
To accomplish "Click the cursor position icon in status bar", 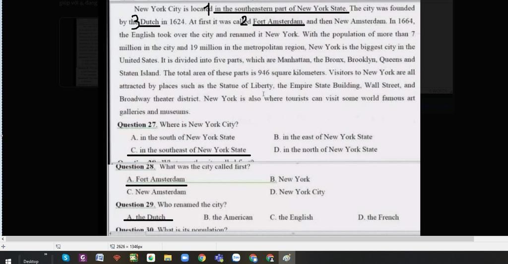I will point(3,247).
